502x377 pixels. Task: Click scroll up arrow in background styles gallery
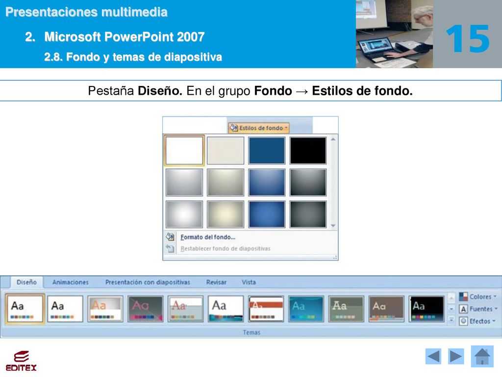point(333,139)
